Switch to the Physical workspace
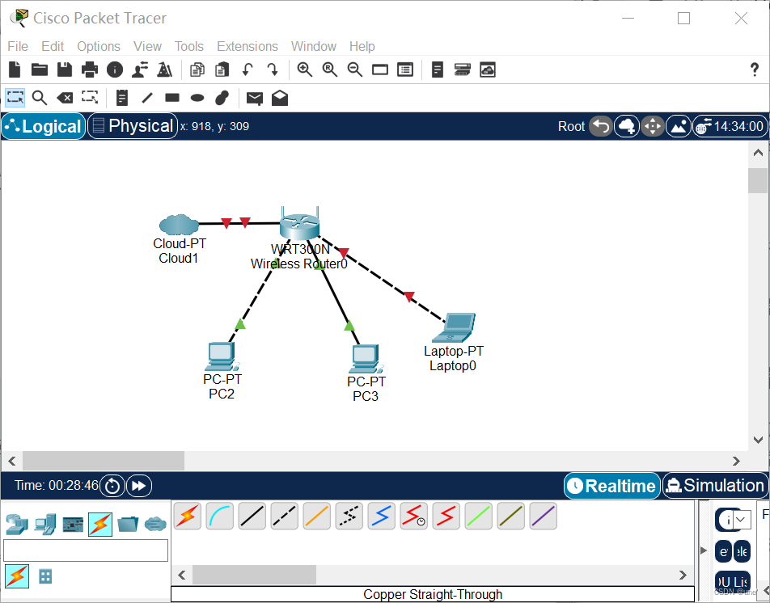Screen dimensions: 770x603 click(x=133, y=126)
